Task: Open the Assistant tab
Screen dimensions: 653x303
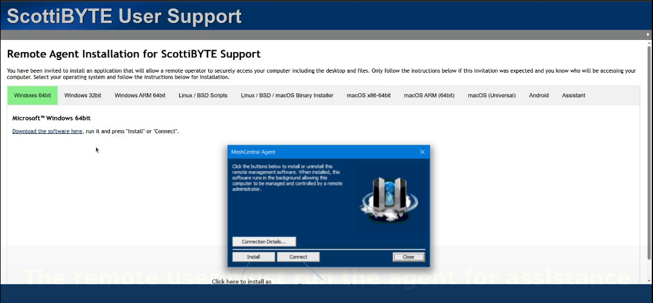Action: click(x=573, y=95)
